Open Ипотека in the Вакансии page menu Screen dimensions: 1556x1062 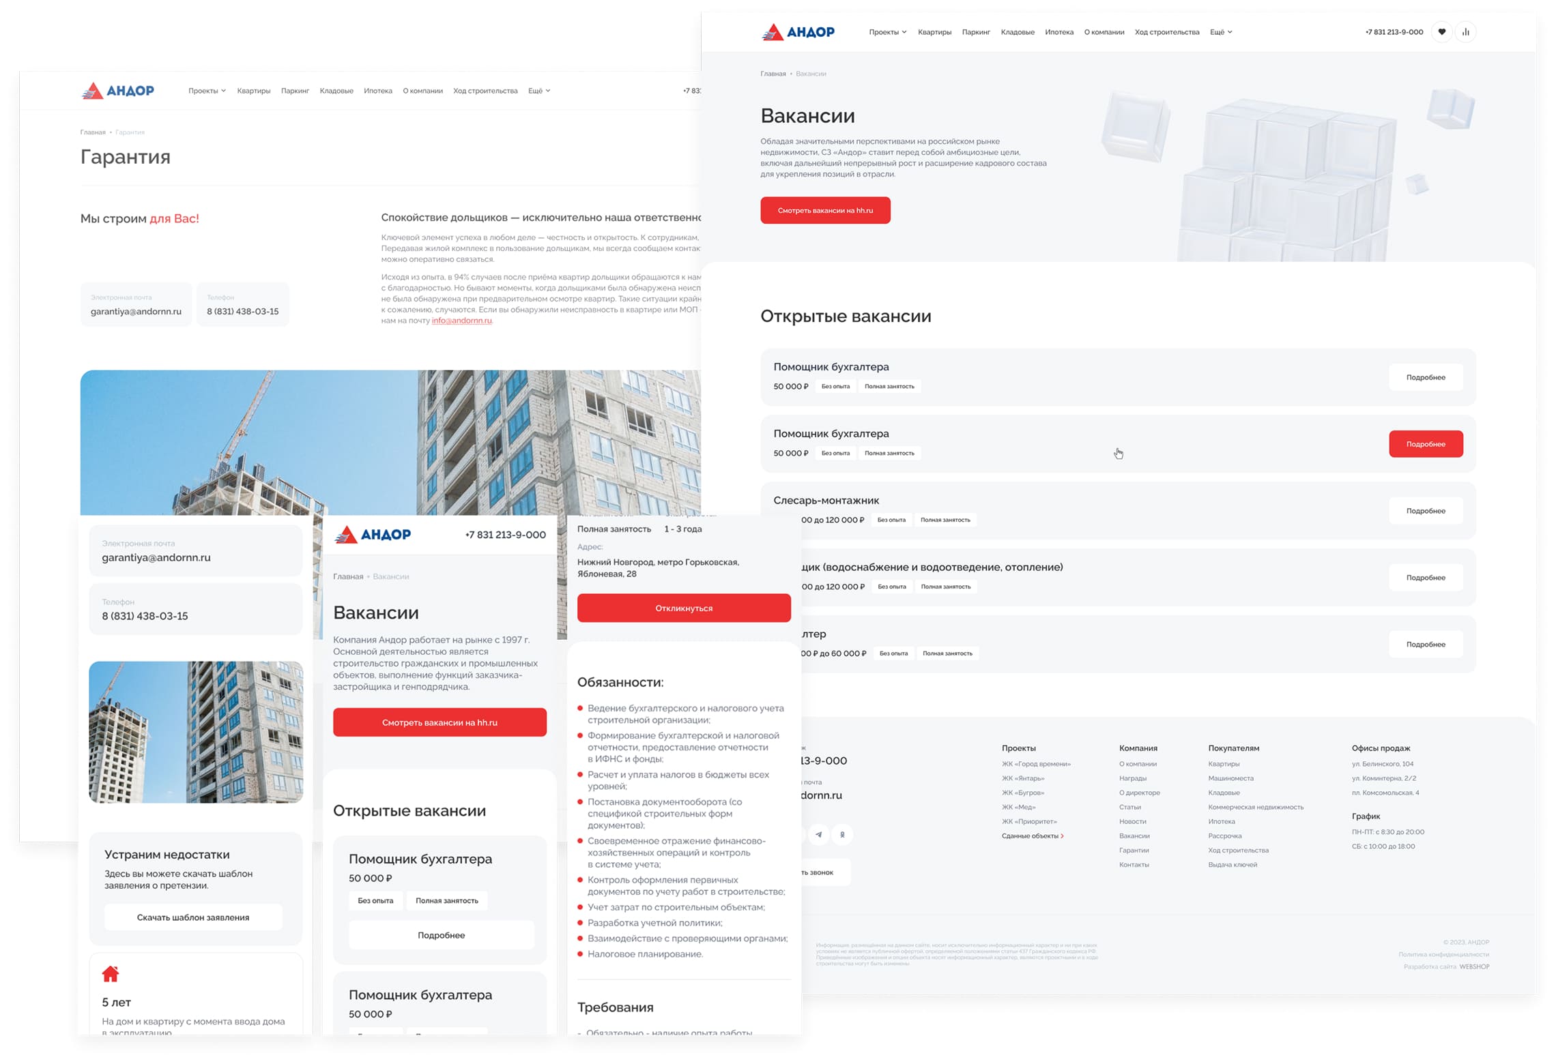coord(1058,32)
